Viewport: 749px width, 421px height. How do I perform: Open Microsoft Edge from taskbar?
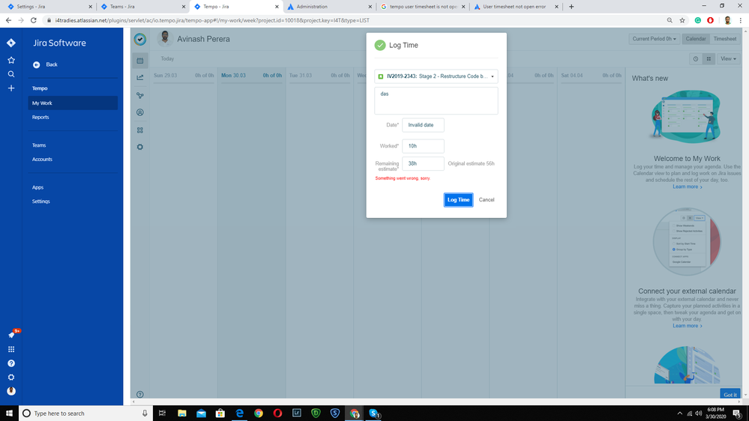[x=239, y=413]
